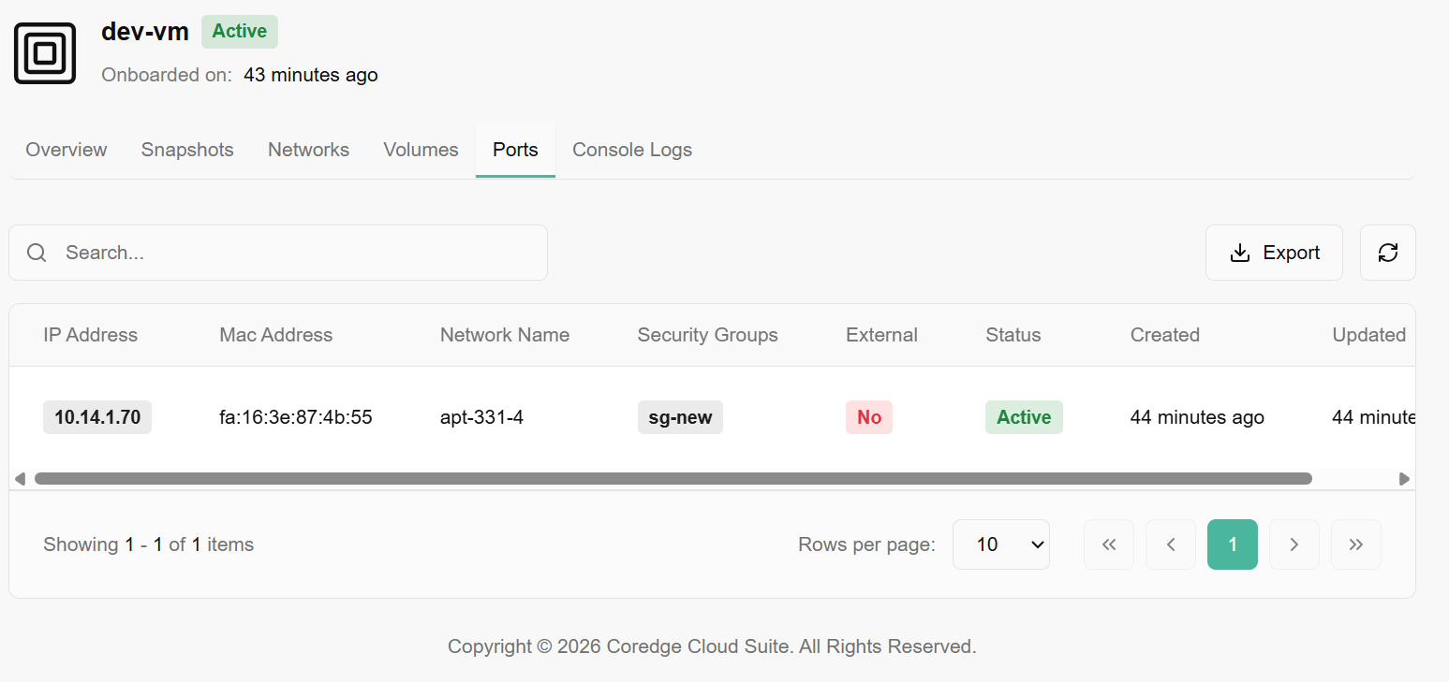Click the dev-vm instance icon
The height and width of the screenshot is (682, 1449).
45,53
